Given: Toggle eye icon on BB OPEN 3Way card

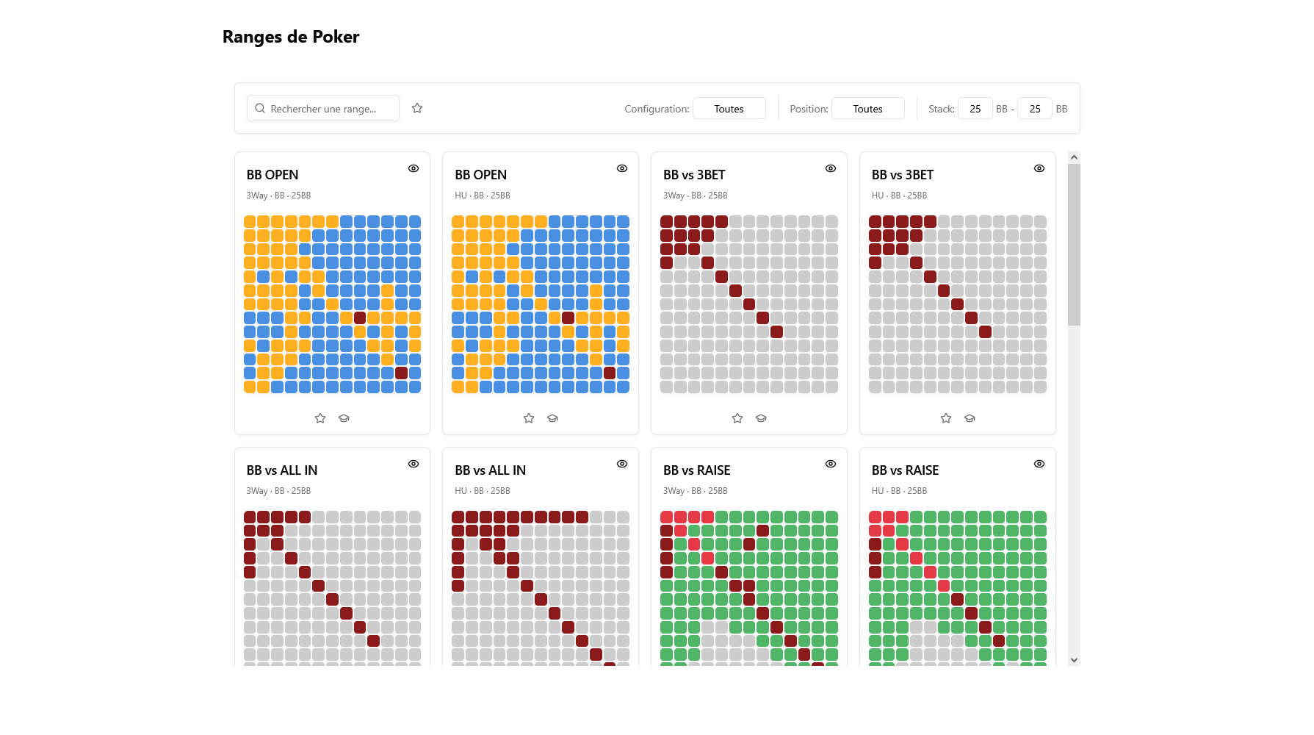Looking at the screenshot, I should 414,168.
